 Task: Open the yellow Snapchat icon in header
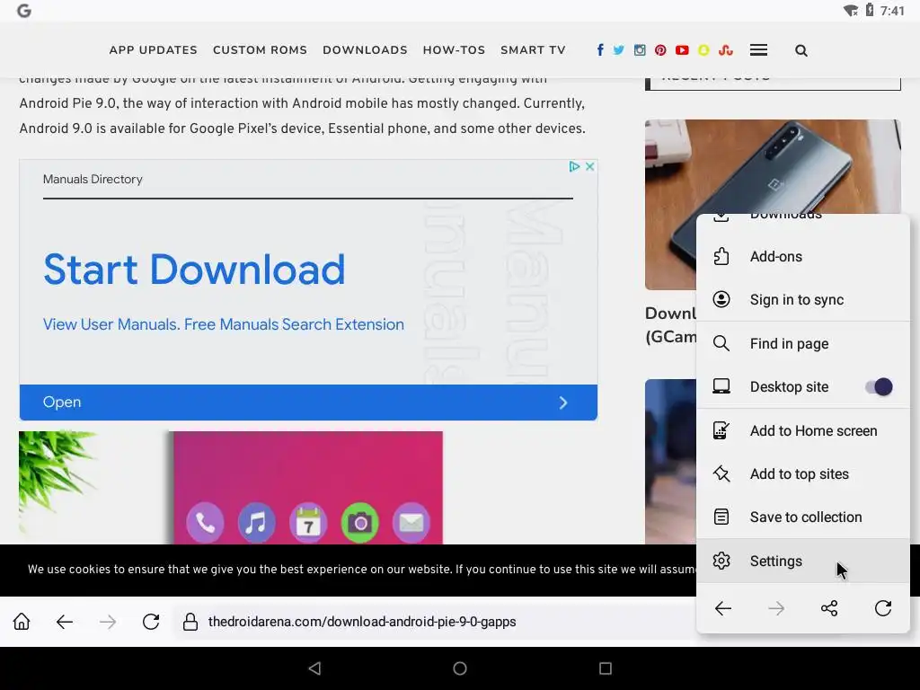pyautogui.click(x=703, y=50)
